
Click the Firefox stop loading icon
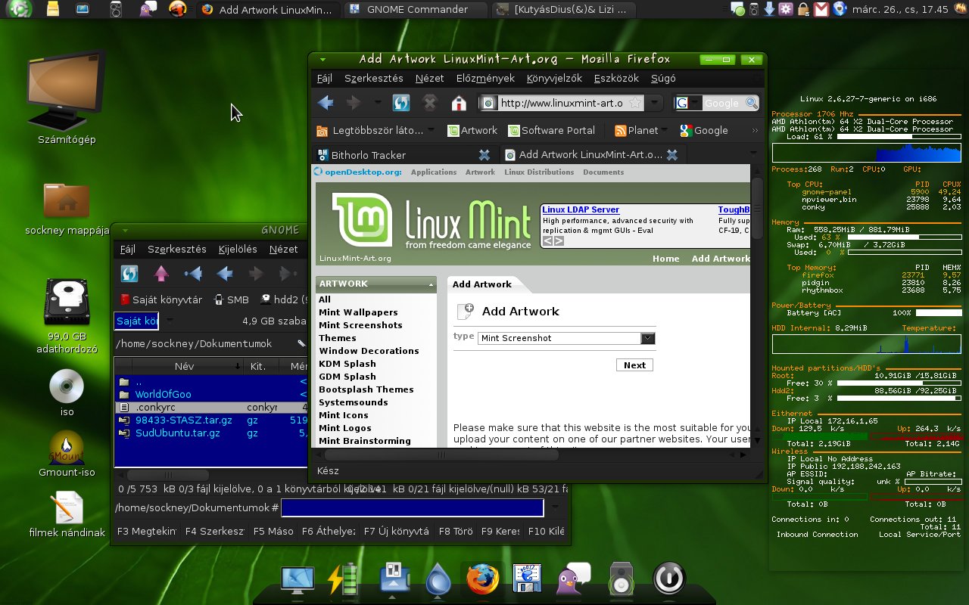click(429, 103)
